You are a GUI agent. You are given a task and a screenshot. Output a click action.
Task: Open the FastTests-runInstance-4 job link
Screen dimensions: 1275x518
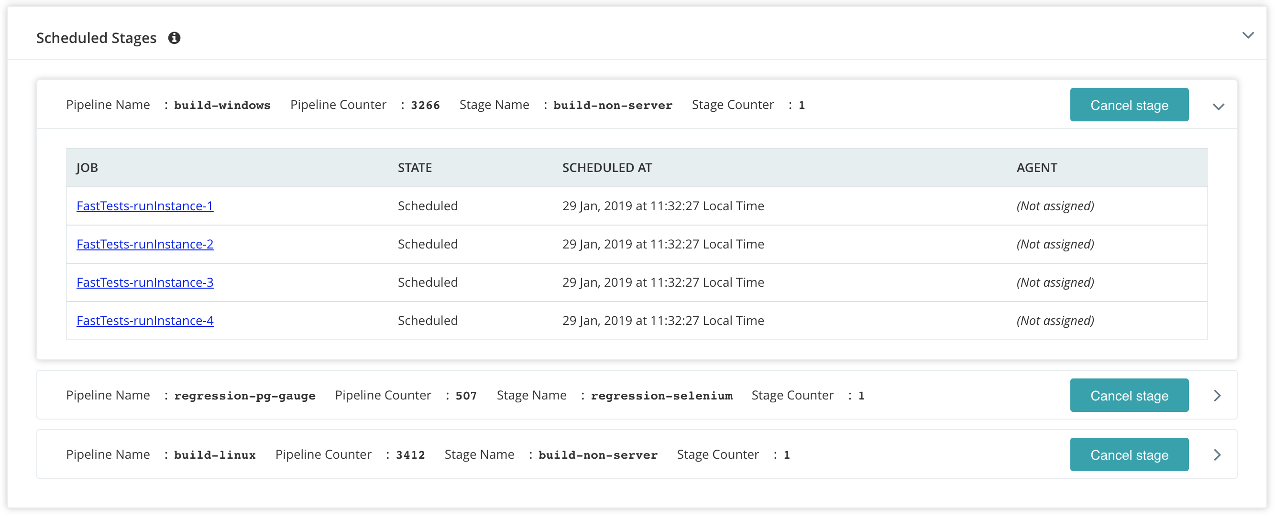tap(145, 321)
